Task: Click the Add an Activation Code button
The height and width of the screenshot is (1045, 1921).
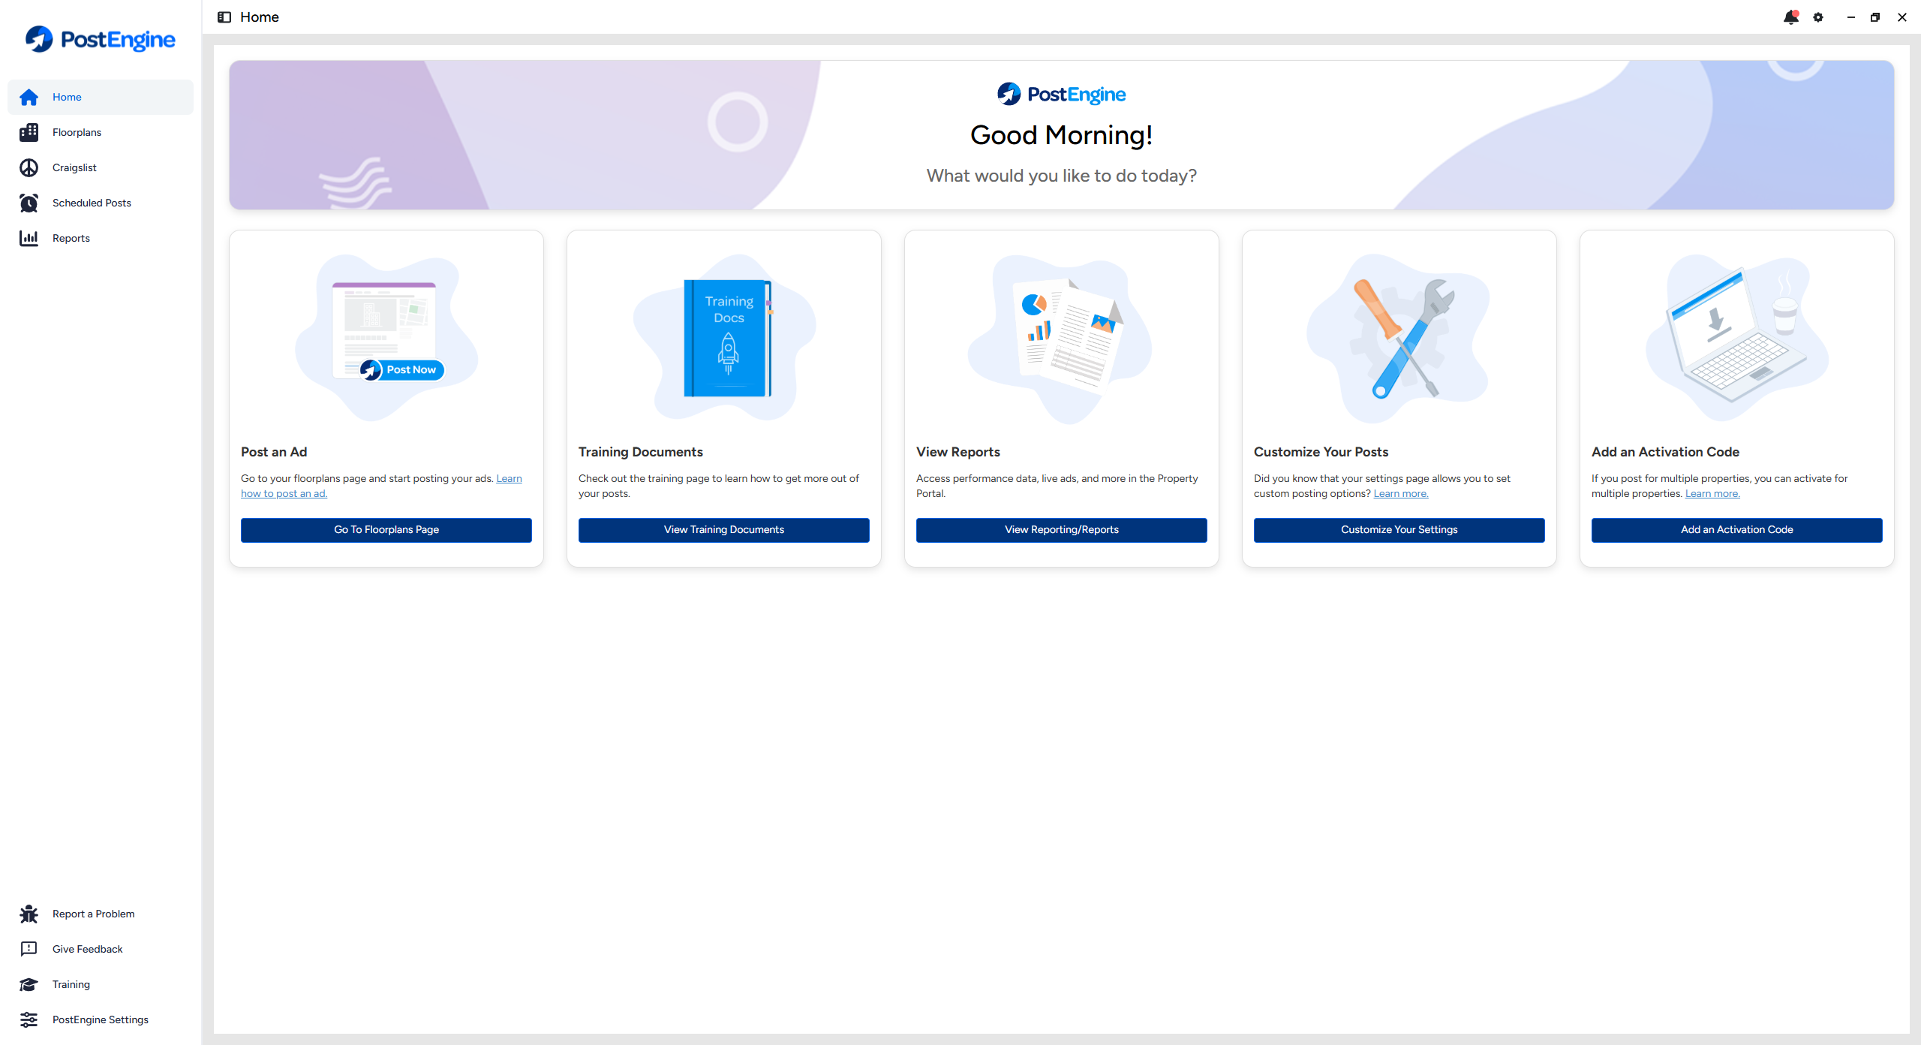Action: click(1737, 530)
